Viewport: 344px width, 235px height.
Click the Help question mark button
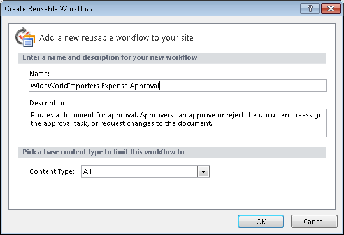click(x=310, y=9)
